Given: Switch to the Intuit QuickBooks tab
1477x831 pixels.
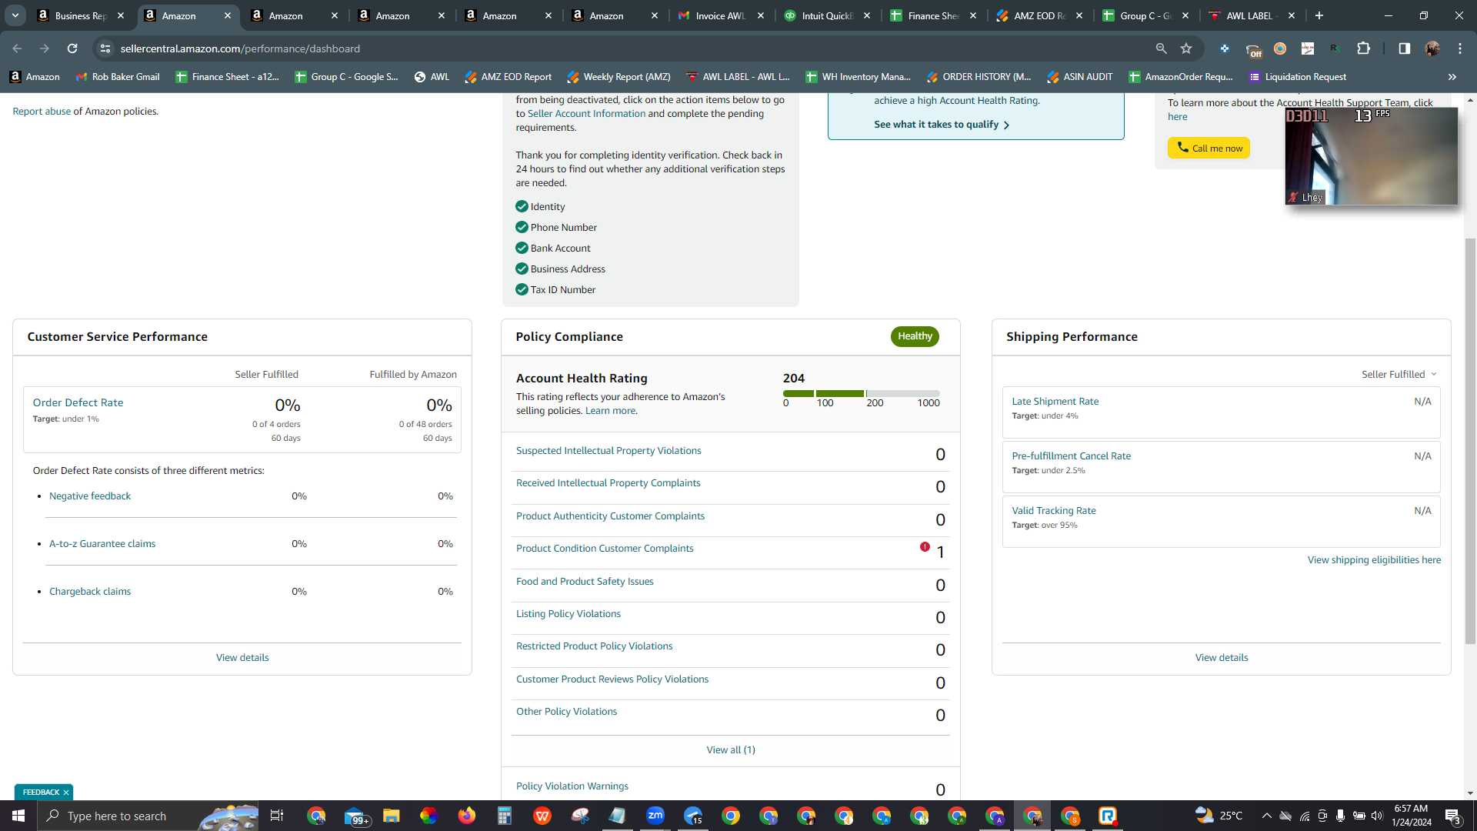Looking at the screenshot, I should [x=827, y=15].
